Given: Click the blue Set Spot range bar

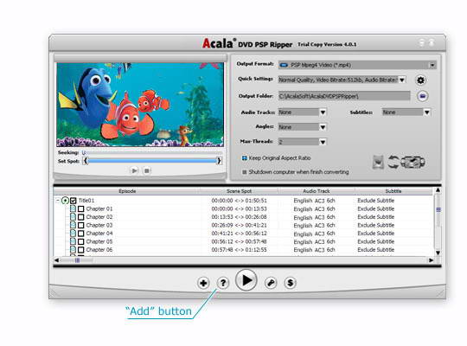Looking at the screenshot, I should coord(152,161).
